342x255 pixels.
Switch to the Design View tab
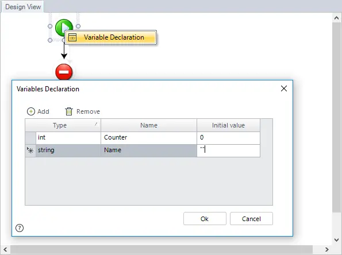point(23,7)
